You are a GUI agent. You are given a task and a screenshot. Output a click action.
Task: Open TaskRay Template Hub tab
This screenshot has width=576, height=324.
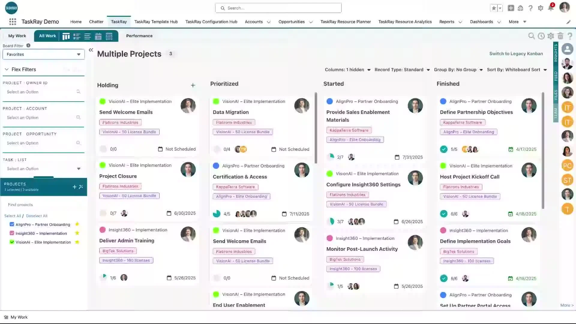pos(156,22)
